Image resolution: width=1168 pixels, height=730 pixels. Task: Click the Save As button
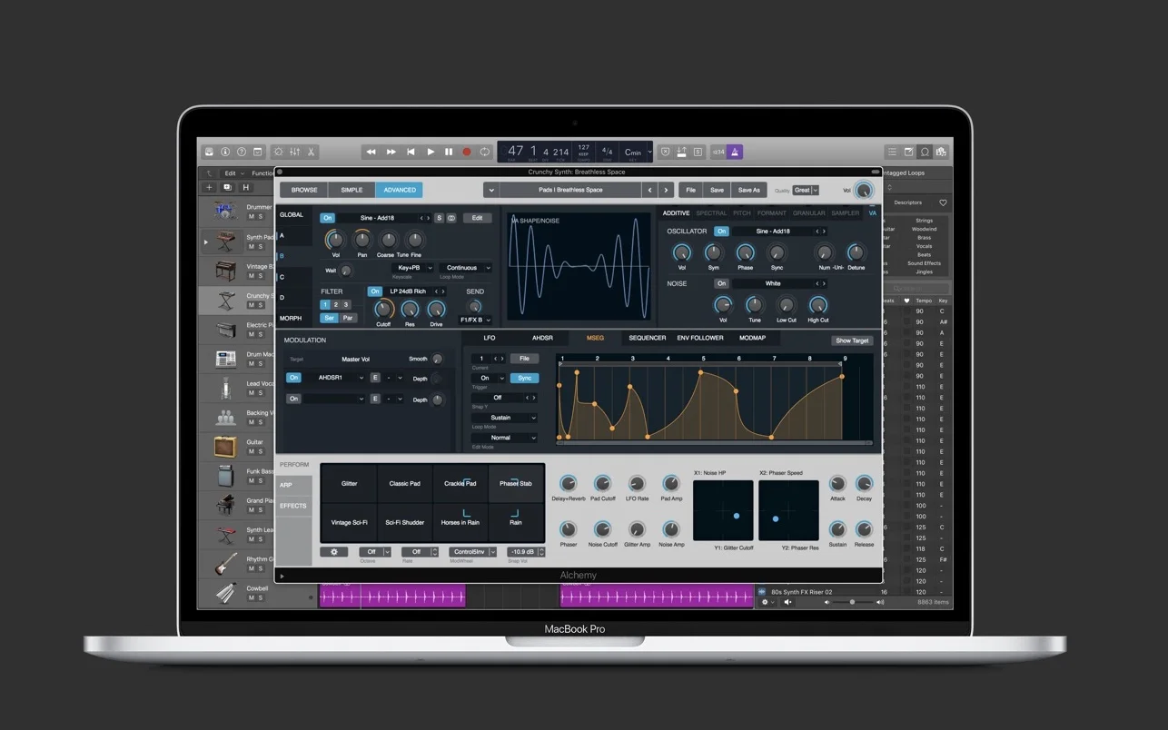[x=749, y=190]
